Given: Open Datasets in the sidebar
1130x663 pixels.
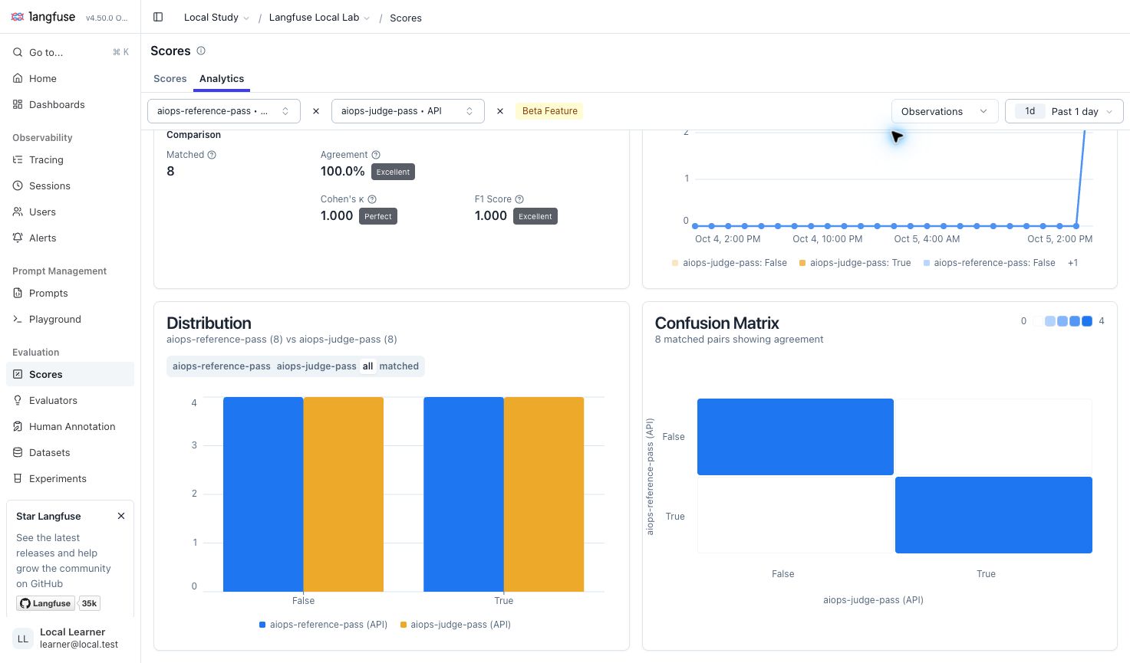Looking at the screenshot, I should click(71, 452).
